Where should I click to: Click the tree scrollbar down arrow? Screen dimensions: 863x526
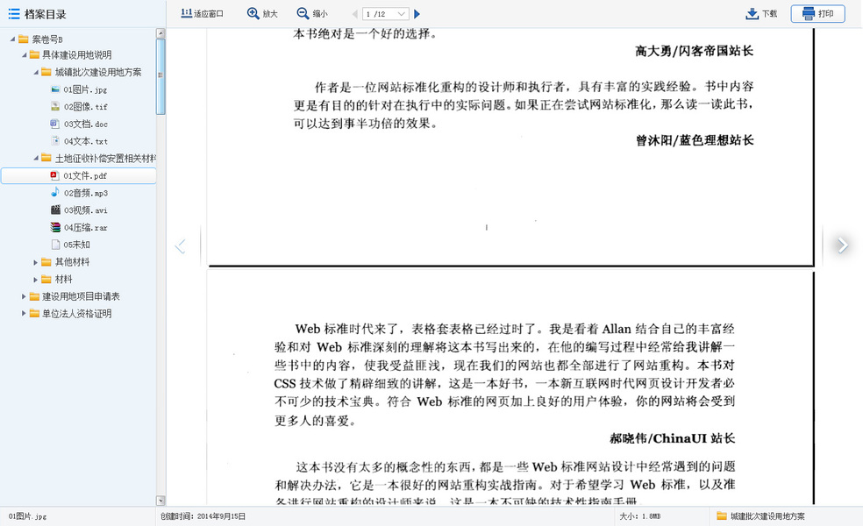(x=160, y=501)
